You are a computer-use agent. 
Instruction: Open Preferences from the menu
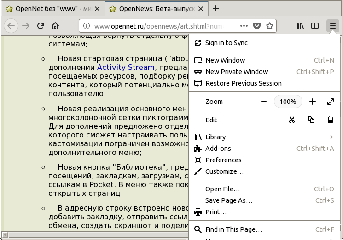pyautogui.click(x=223, y=160)
